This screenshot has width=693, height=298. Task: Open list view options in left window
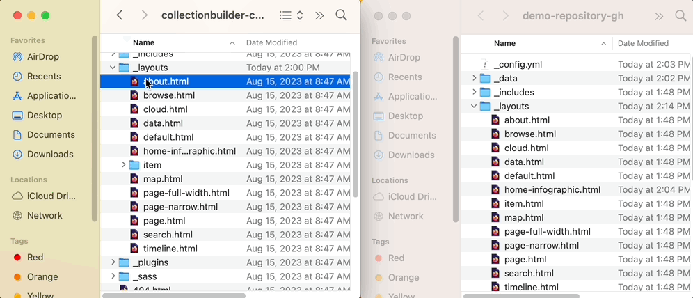click(x=292, y=15)
